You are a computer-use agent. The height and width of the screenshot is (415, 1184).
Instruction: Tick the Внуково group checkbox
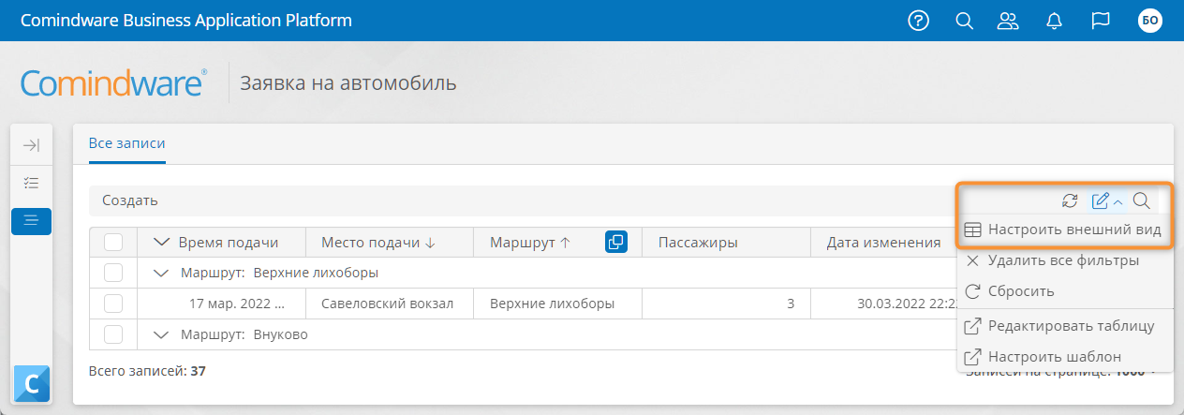(113, 333)
